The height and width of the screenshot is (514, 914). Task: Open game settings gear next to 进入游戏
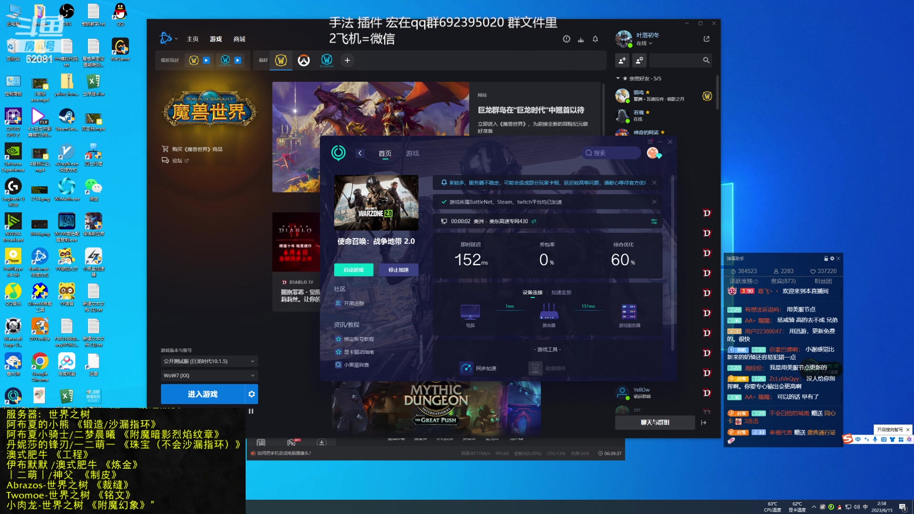click(251, 395)
